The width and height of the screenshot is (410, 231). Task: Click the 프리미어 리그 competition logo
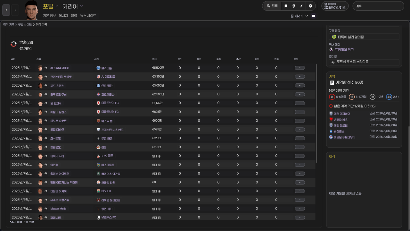331,50
